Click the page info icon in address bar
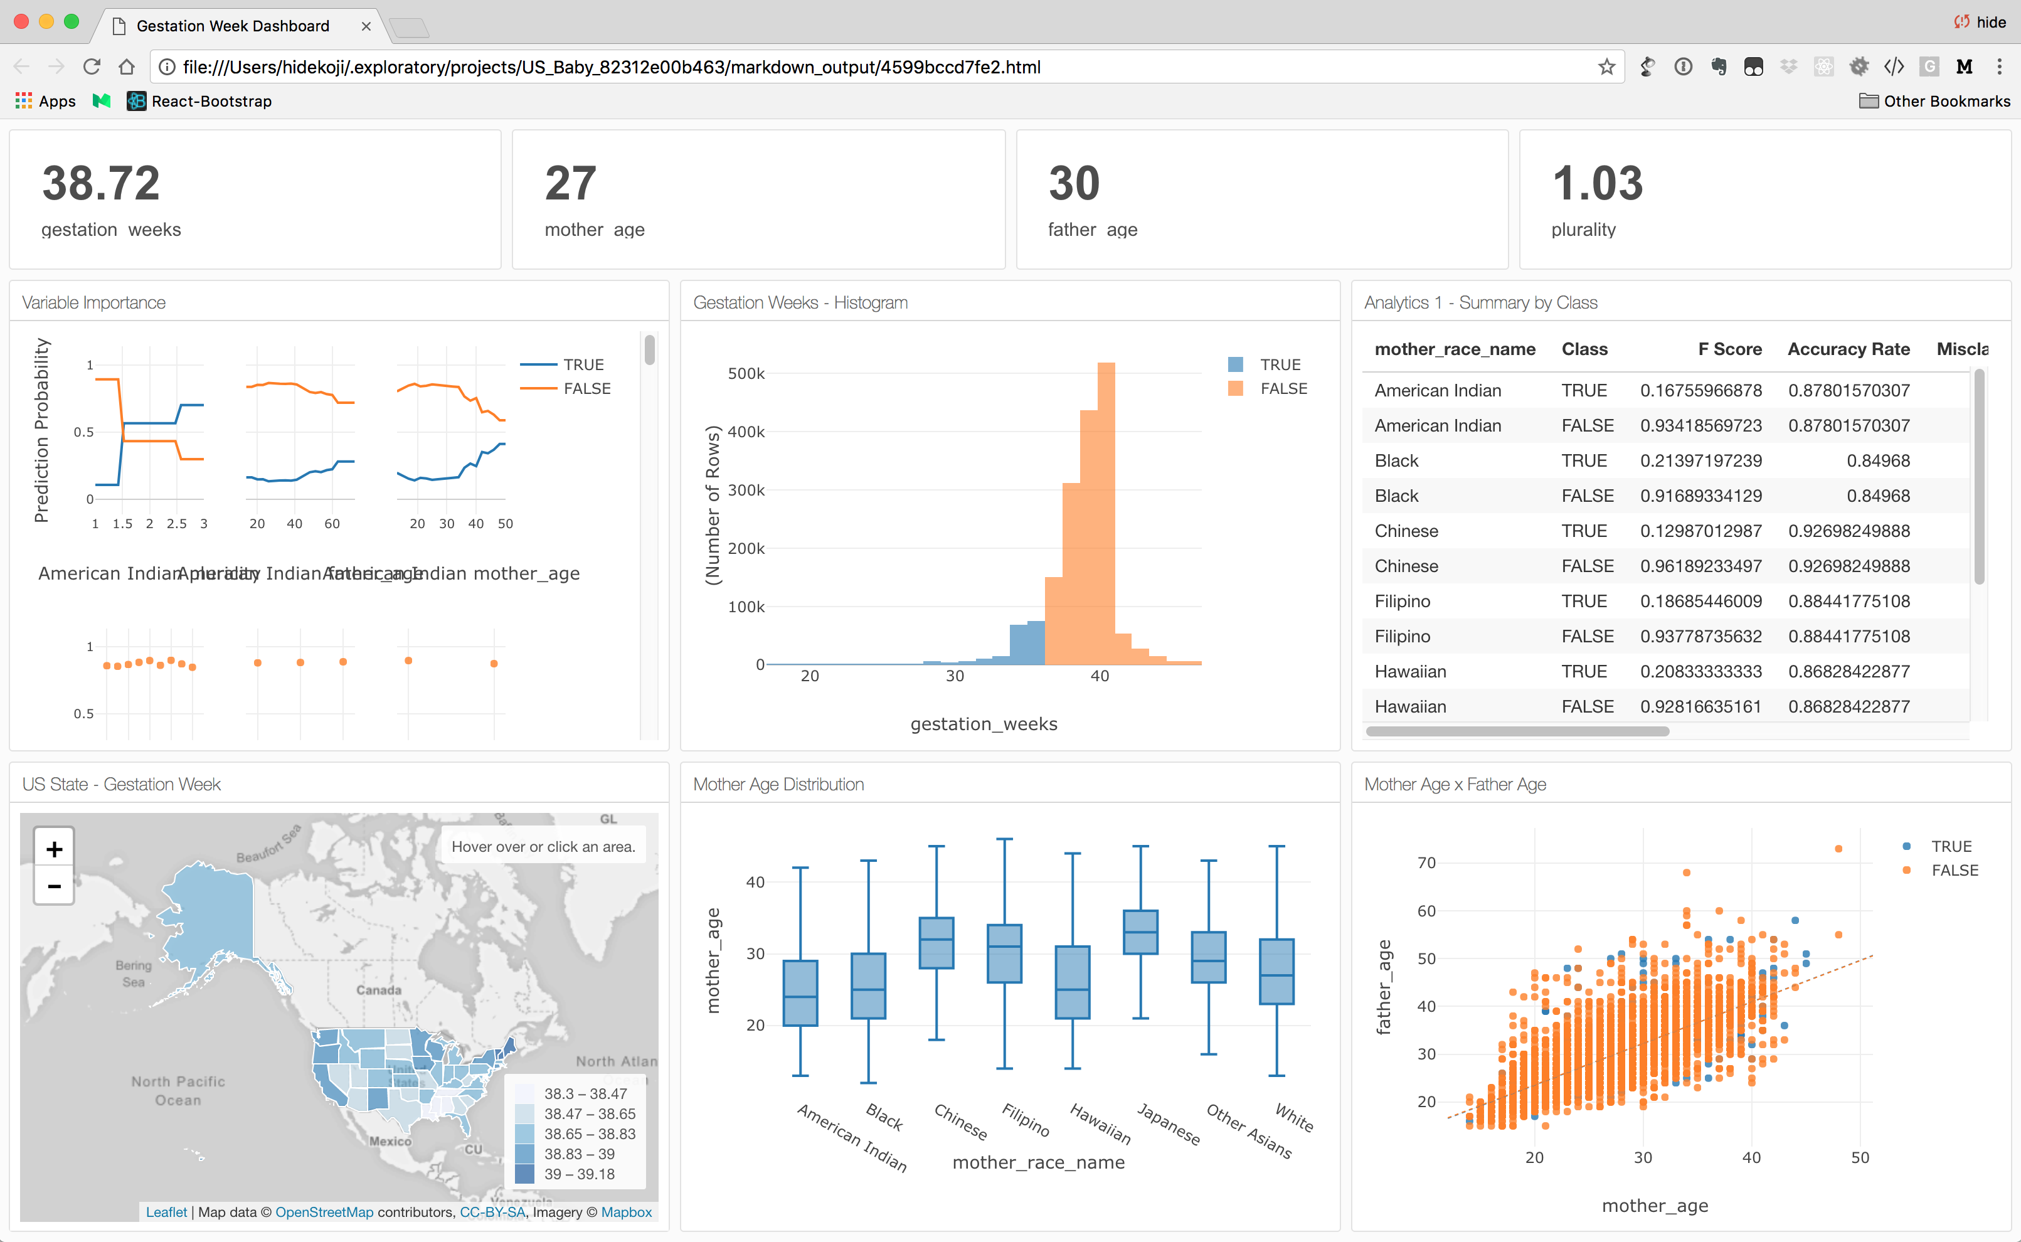2021x1242 pixels. [x=167, y=67]
